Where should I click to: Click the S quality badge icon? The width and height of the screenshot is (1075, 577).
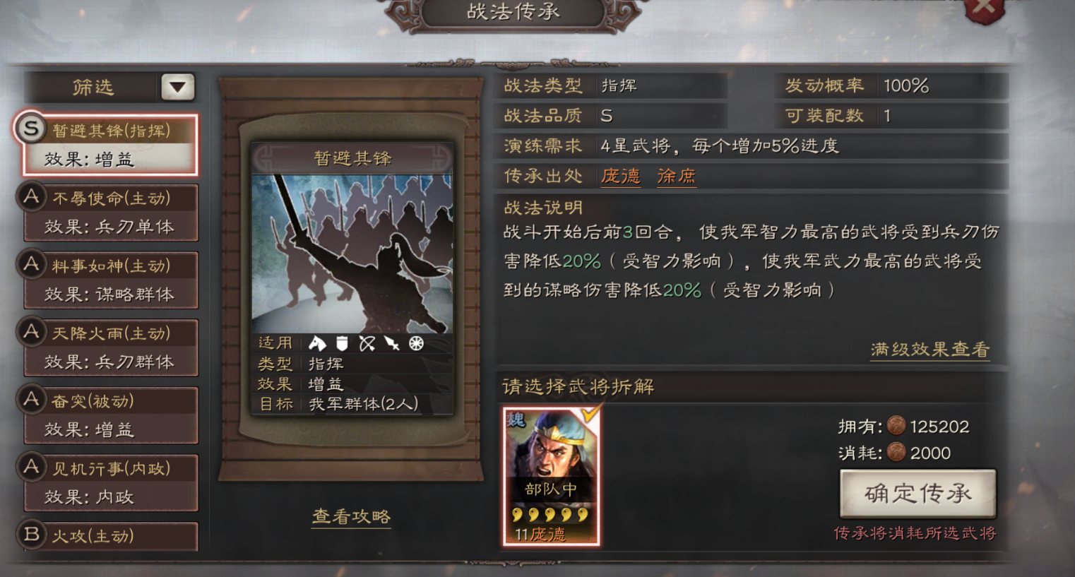30,129
